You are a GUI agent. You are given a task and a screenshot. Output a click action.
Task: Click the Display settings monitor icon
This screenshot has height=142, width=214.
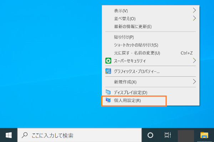tap(108, 92)
